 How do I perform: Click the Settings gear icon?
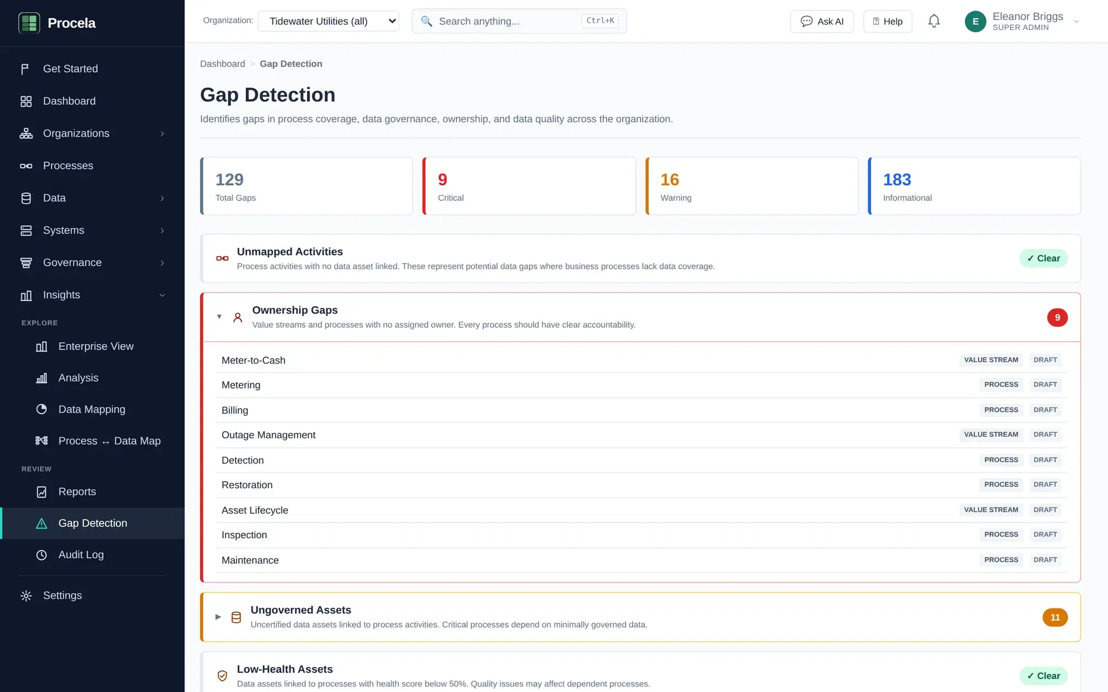[x=26, y=596]
